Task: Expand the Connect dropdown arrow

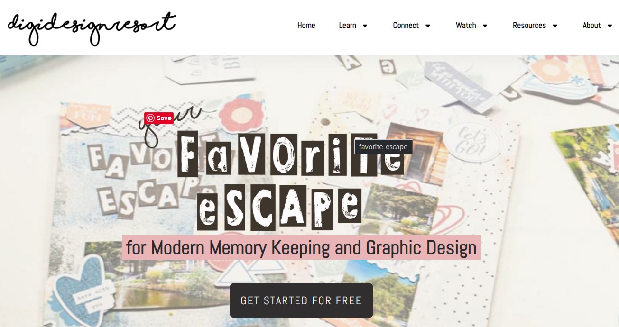Action: (427, 26)
